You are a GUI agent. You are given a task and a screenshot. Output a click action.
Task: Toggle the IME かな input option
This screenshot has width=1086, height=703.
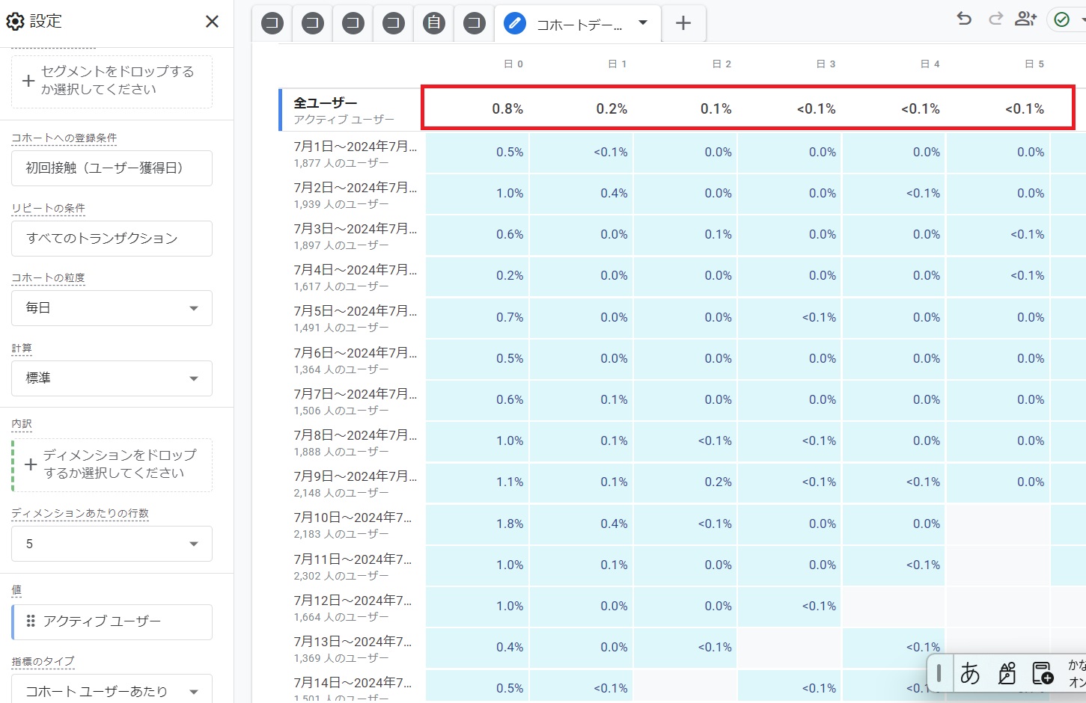click(1076, 673)
